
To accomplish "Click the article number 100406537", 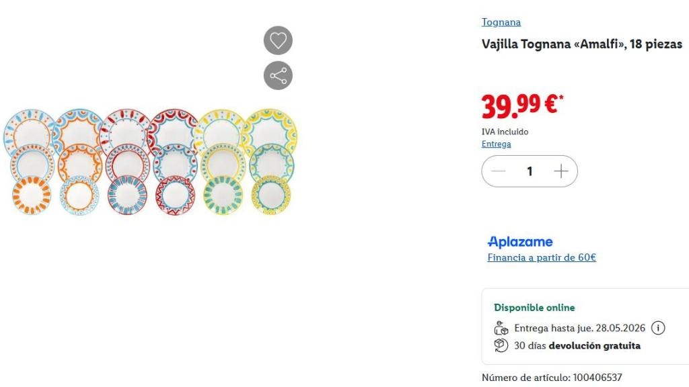I will pyautogui.click(x=597, y=378).
